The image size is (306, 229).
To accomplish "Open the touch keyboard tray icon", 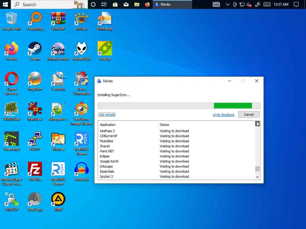I will pos(267,4).
